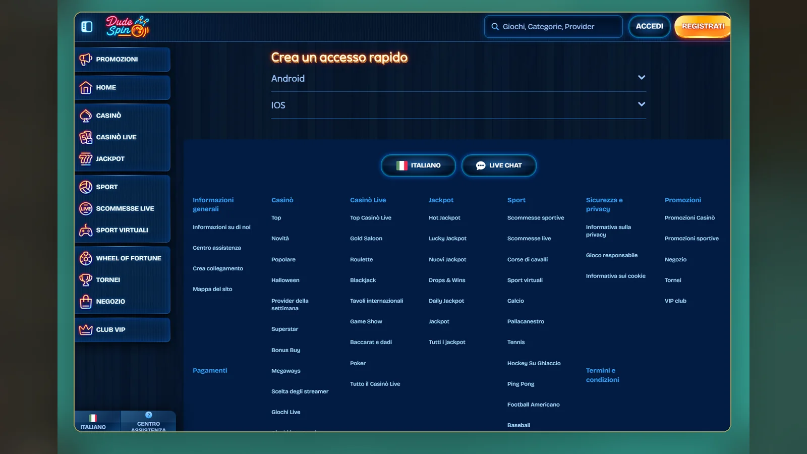This screenshot has width=807, height=454.
Task: Click the Sport ball icon
Action: coord(86,187)
